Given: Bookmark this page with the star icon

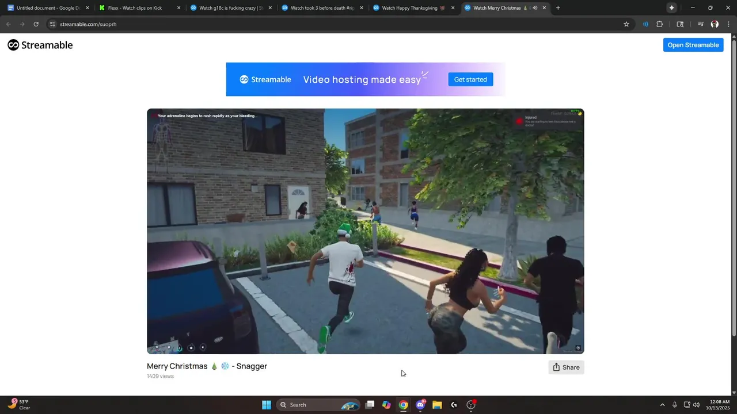Looking at the screenshot, I should 626,24.
